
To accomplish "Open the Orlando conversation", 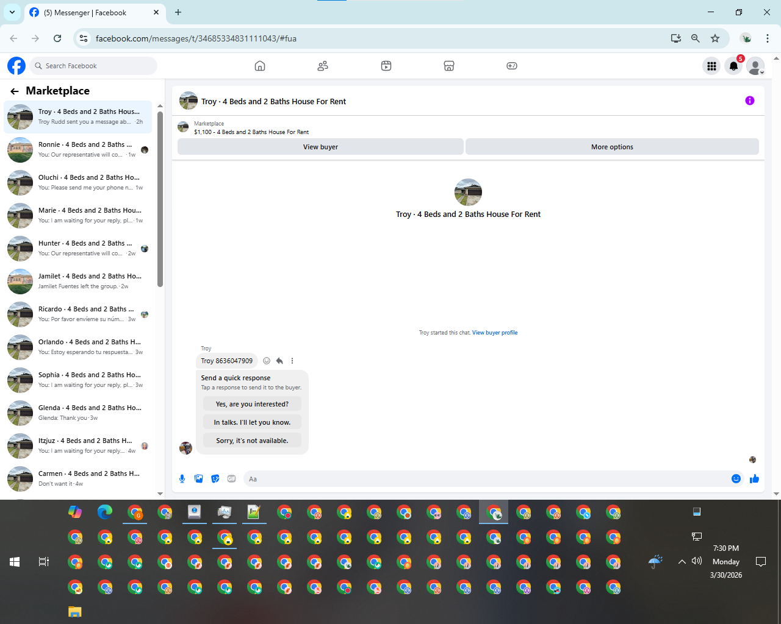I will pos(78,347).
